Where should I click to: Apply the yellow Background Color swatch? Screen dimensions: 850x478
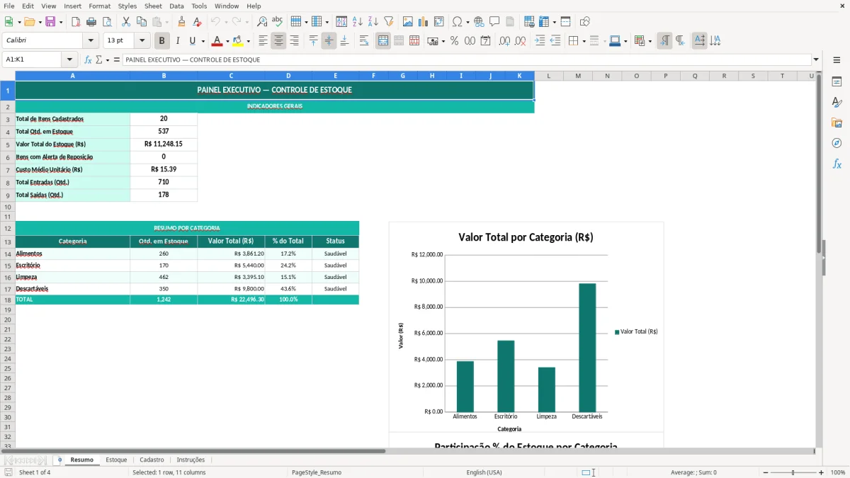coord(237,41)
